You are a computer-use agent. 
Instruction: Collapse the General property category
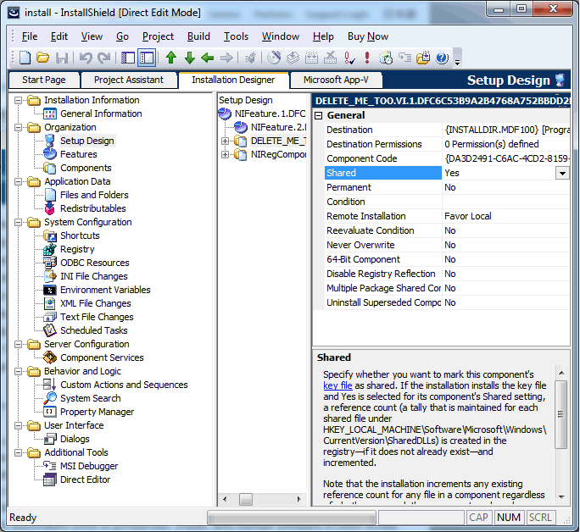(x=320, y=115)
